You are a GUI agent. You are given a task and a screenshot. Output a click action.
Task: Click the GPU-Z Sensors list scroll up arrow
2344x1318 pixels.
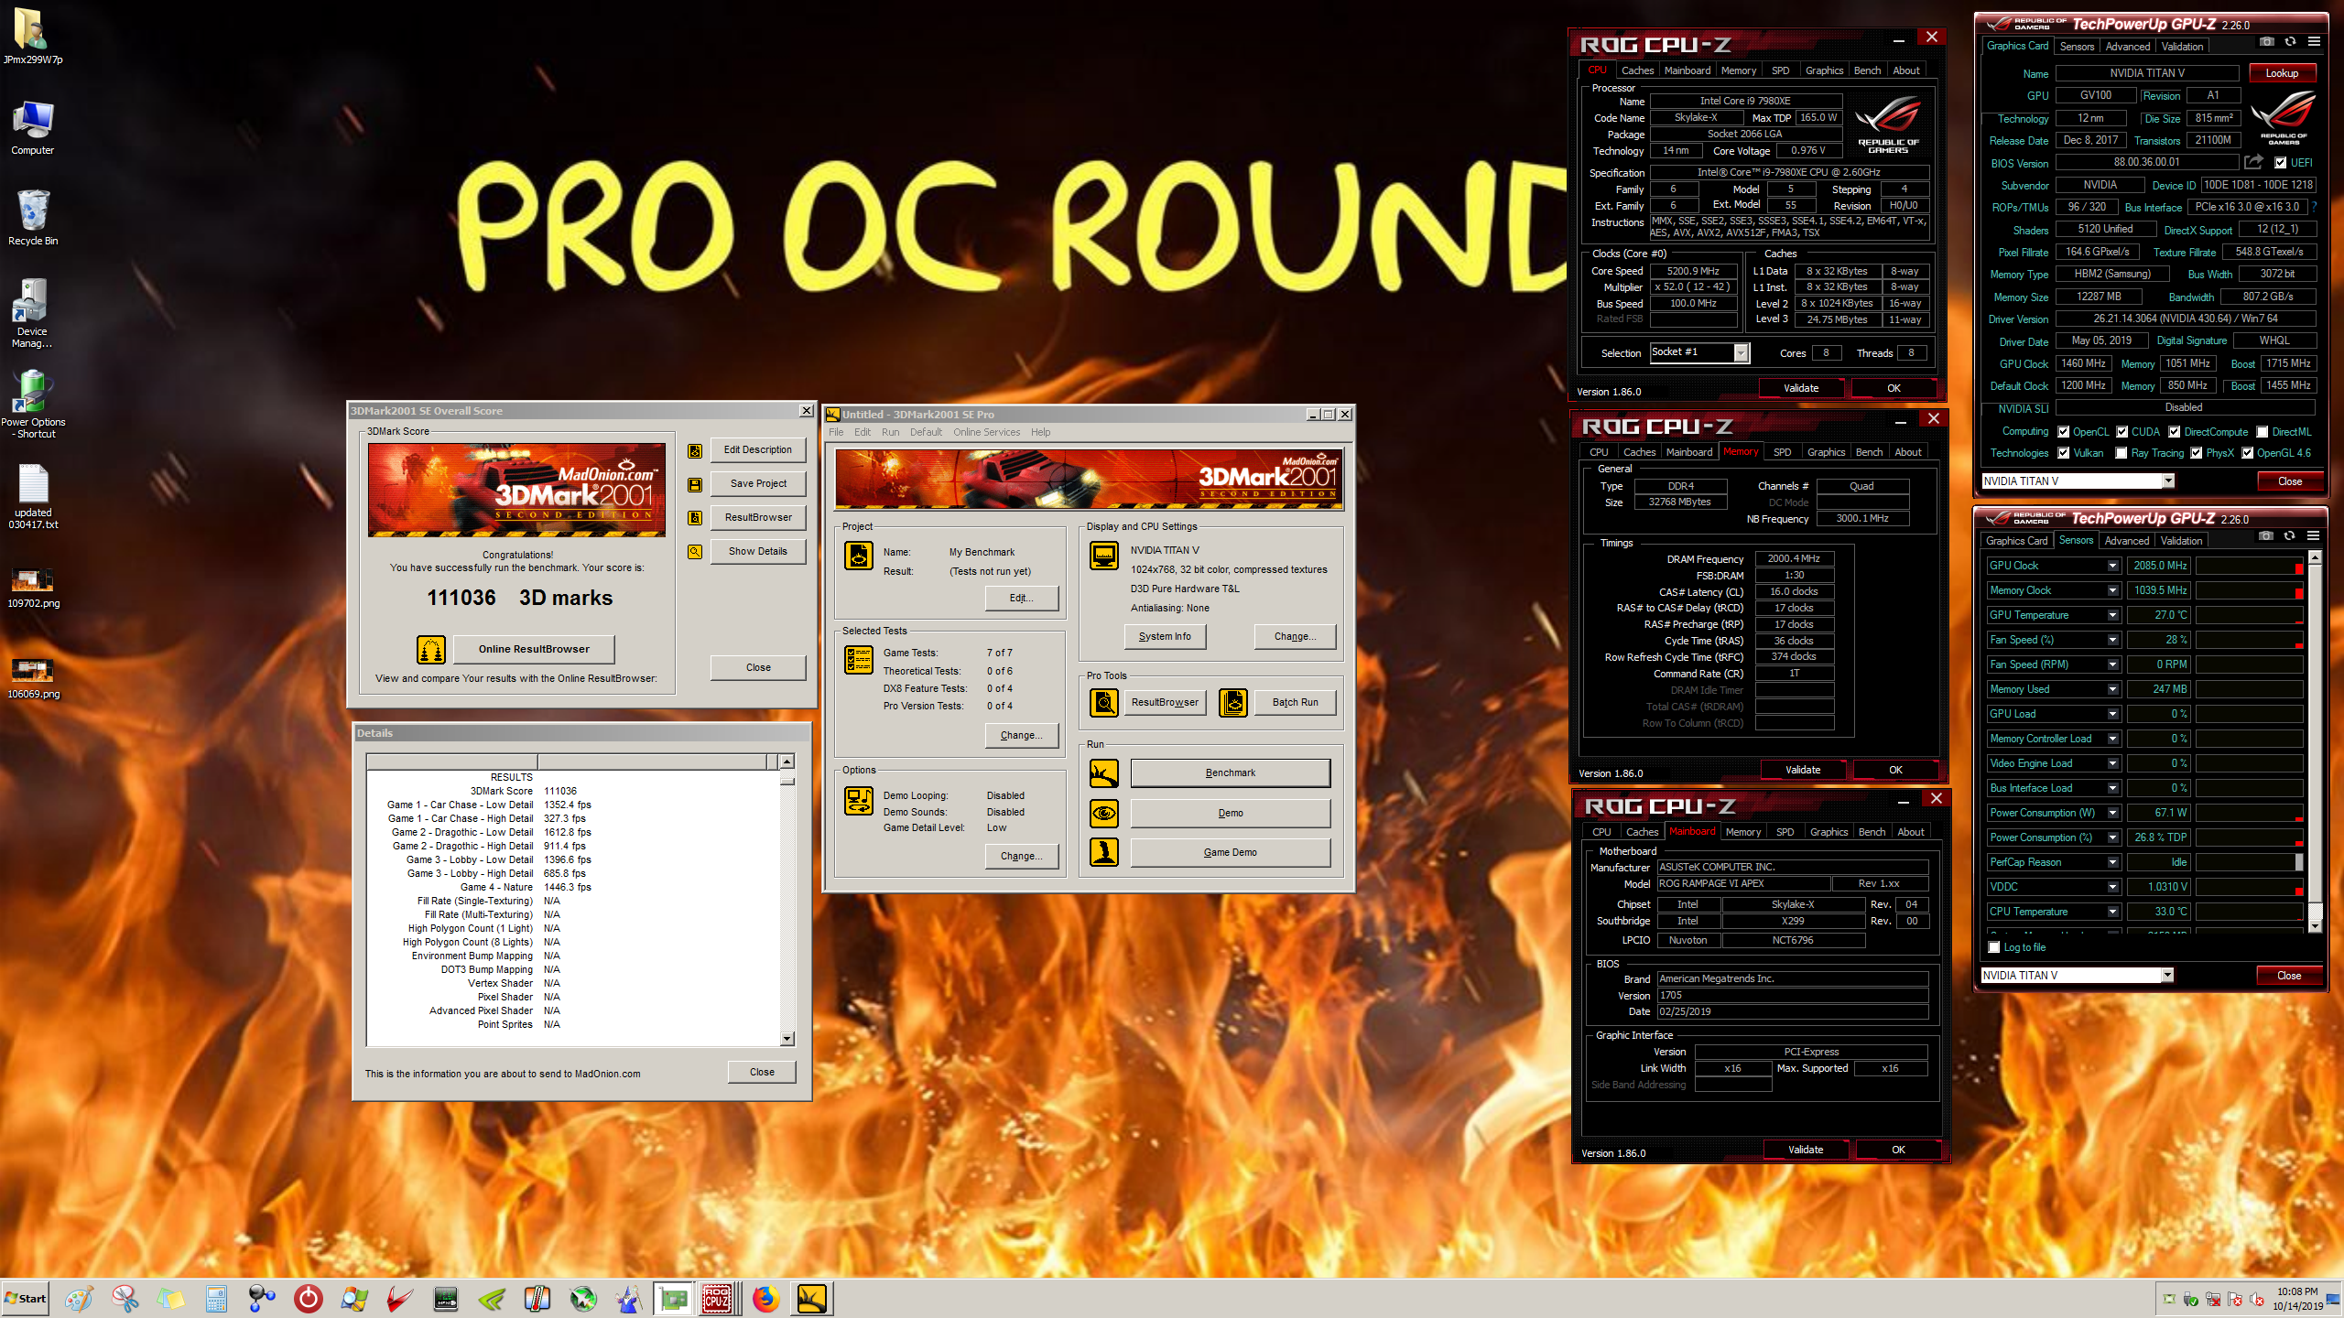(2315, 557)
